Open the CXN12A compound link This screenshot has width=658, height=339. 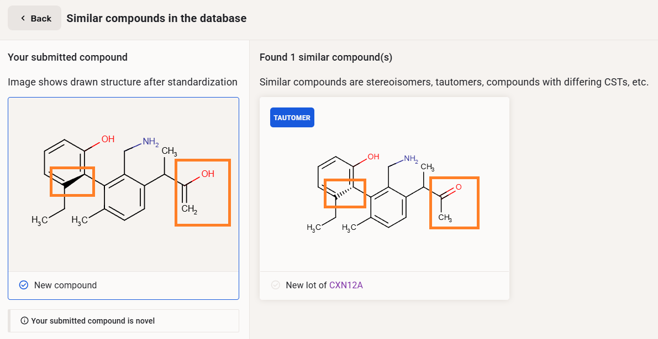point(346,285)
